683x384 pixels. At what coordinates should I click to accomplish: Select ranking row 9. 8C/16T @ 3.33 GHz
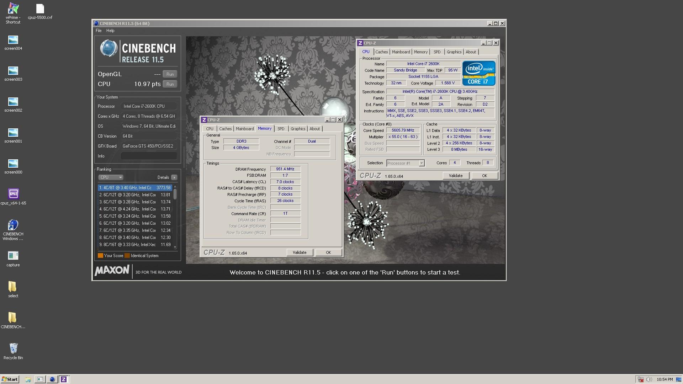tap(135, 245)
